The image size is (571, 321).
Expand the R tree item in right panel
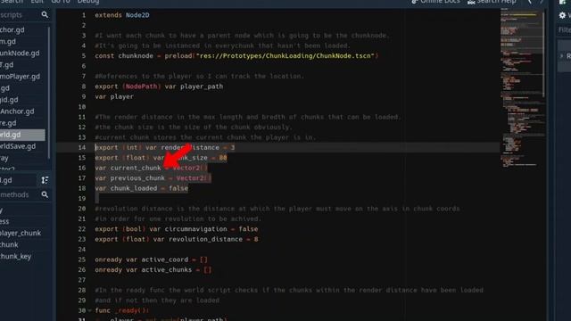coord(561,56)
